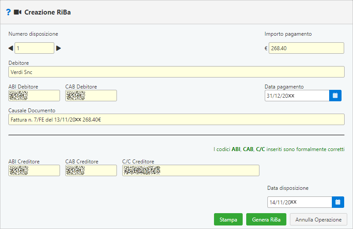The image size is (353, 229).
Task: Click the ABI Debitore field
Action: 34,96
